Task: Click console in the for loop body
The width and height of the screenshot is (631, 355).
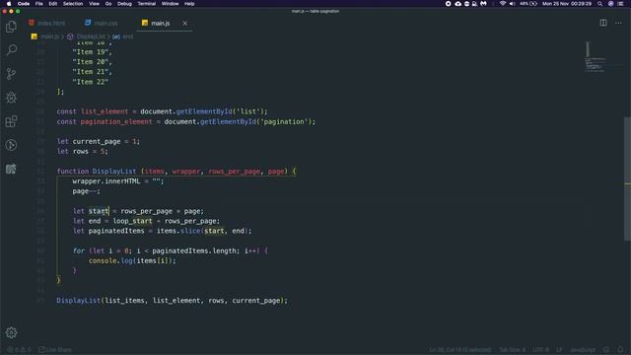Action: [103, 260]
